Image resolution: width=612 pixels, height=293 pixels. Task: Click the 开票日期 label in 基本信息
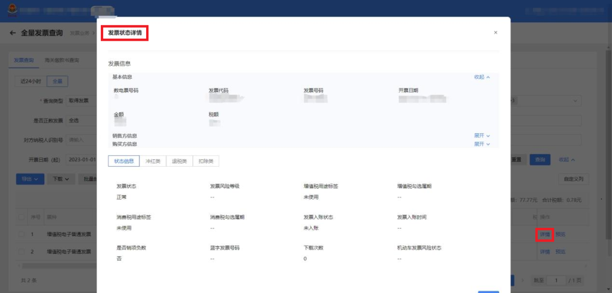(408, 90)
